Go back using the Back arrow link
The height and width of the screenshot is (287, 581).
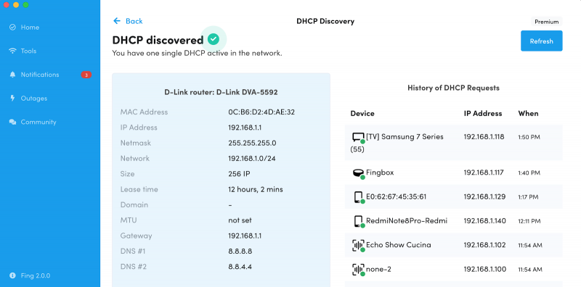point(128,21)
